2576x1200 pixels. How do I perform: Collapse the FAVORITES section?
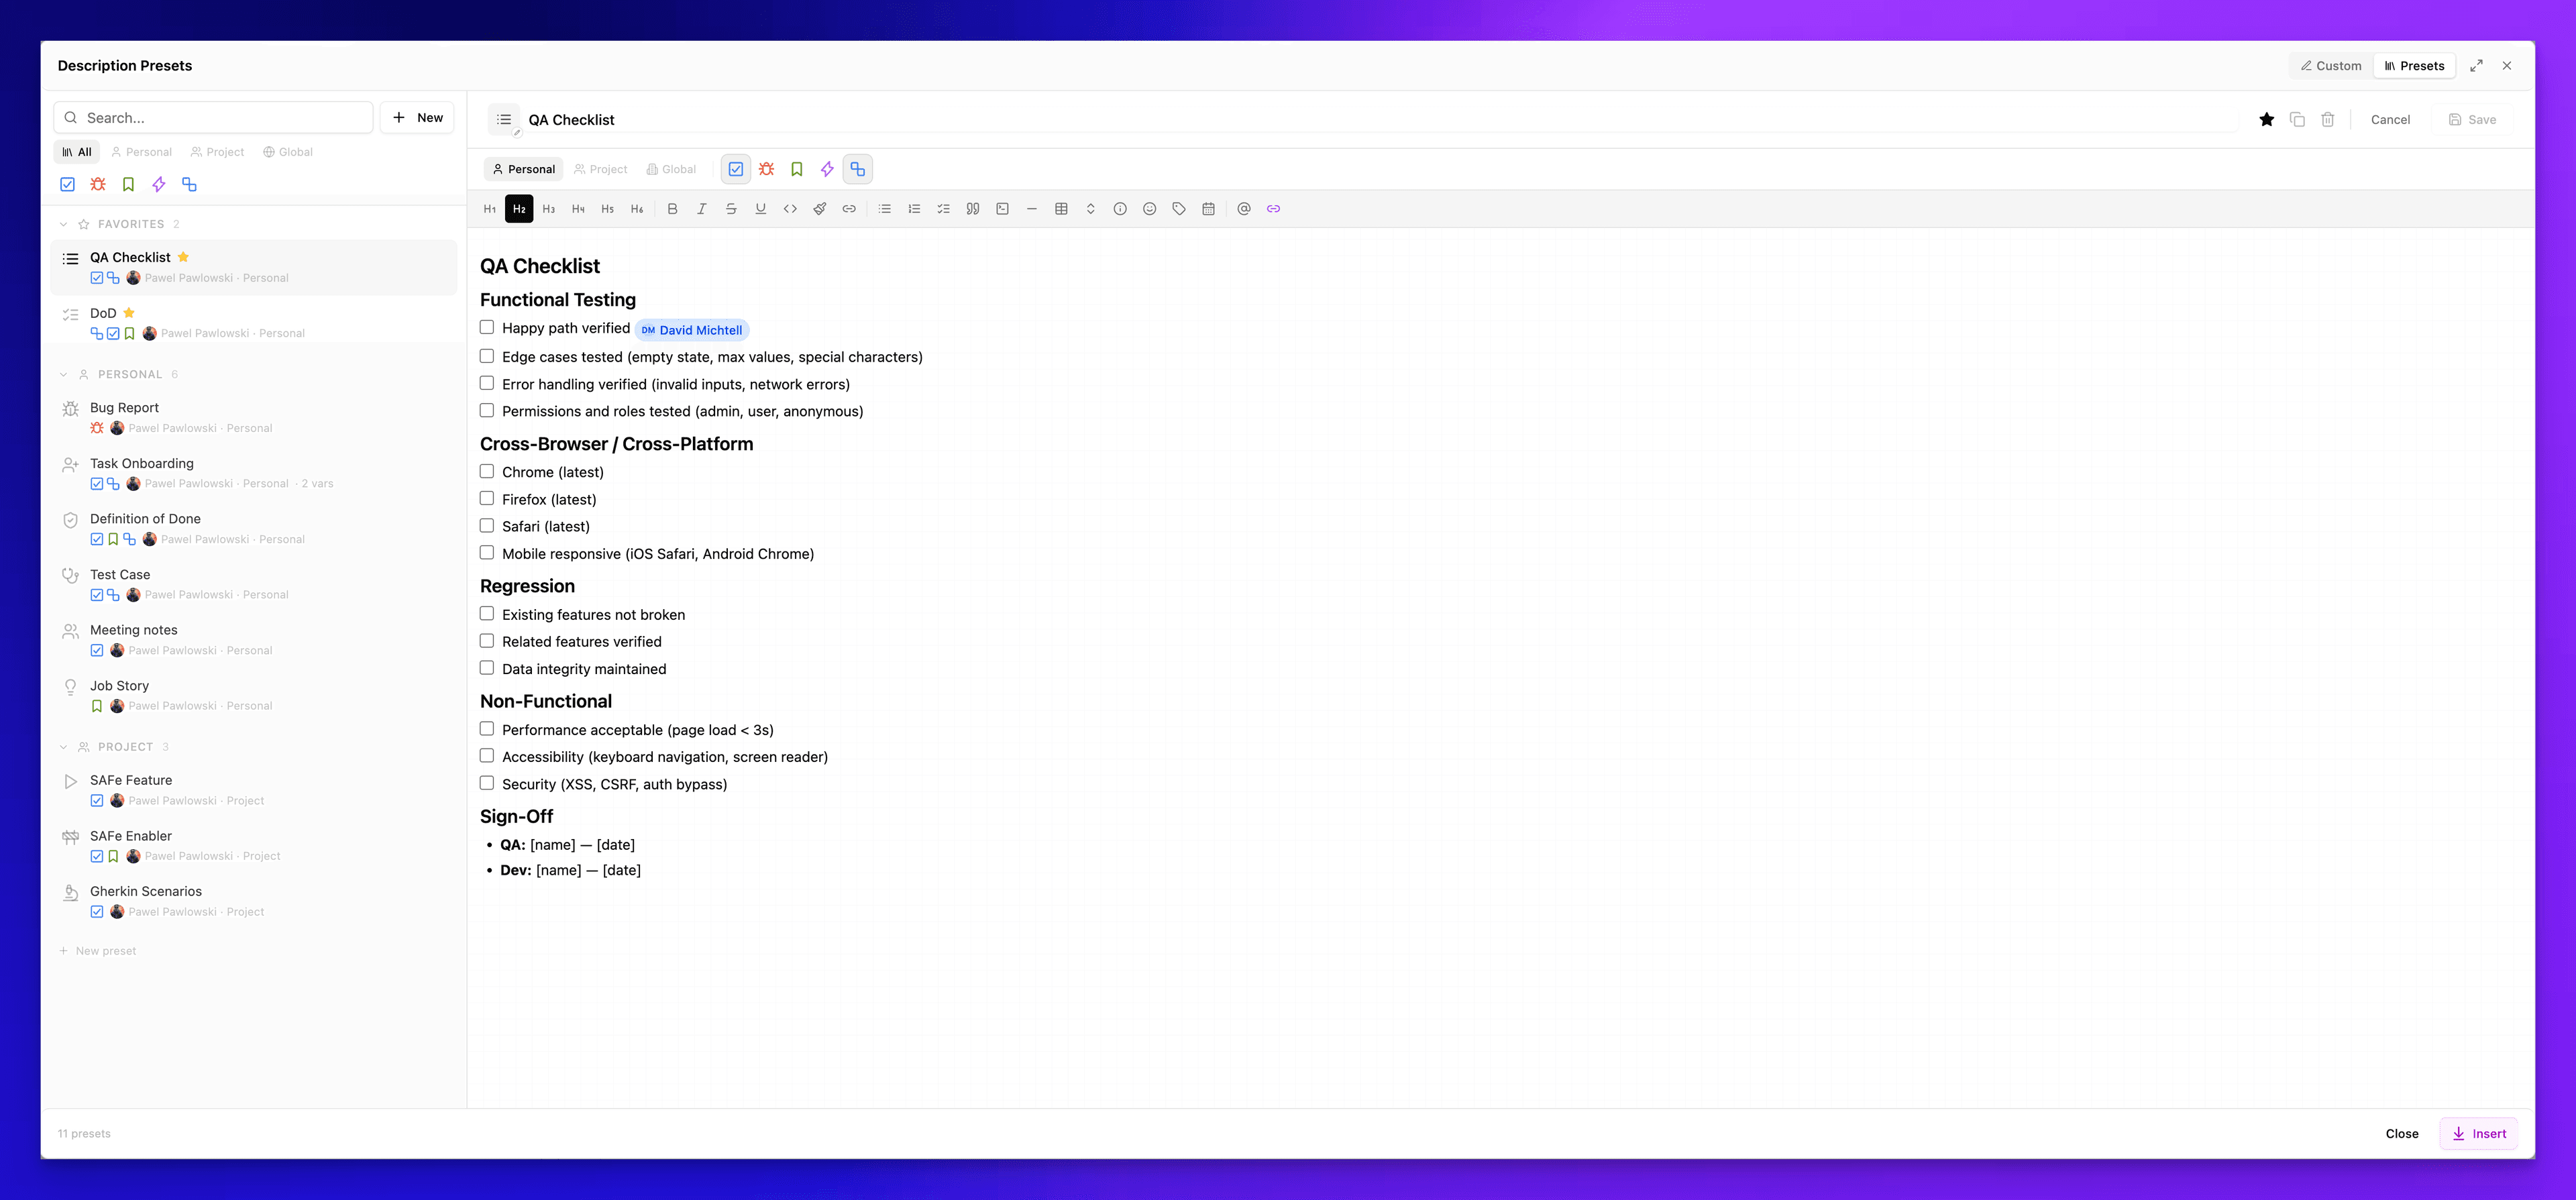pos(62,223)
